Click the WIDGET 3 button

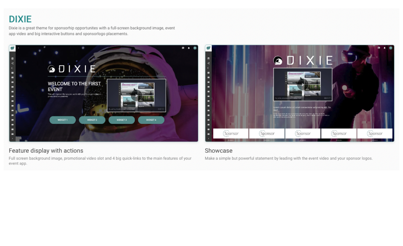122,120
